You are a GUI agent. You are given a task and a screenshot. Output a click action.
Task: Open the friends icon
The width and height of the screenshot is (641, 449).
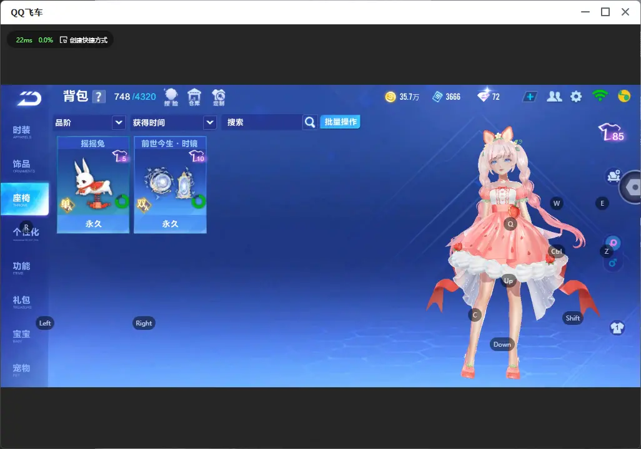click(x=554, y=97)
